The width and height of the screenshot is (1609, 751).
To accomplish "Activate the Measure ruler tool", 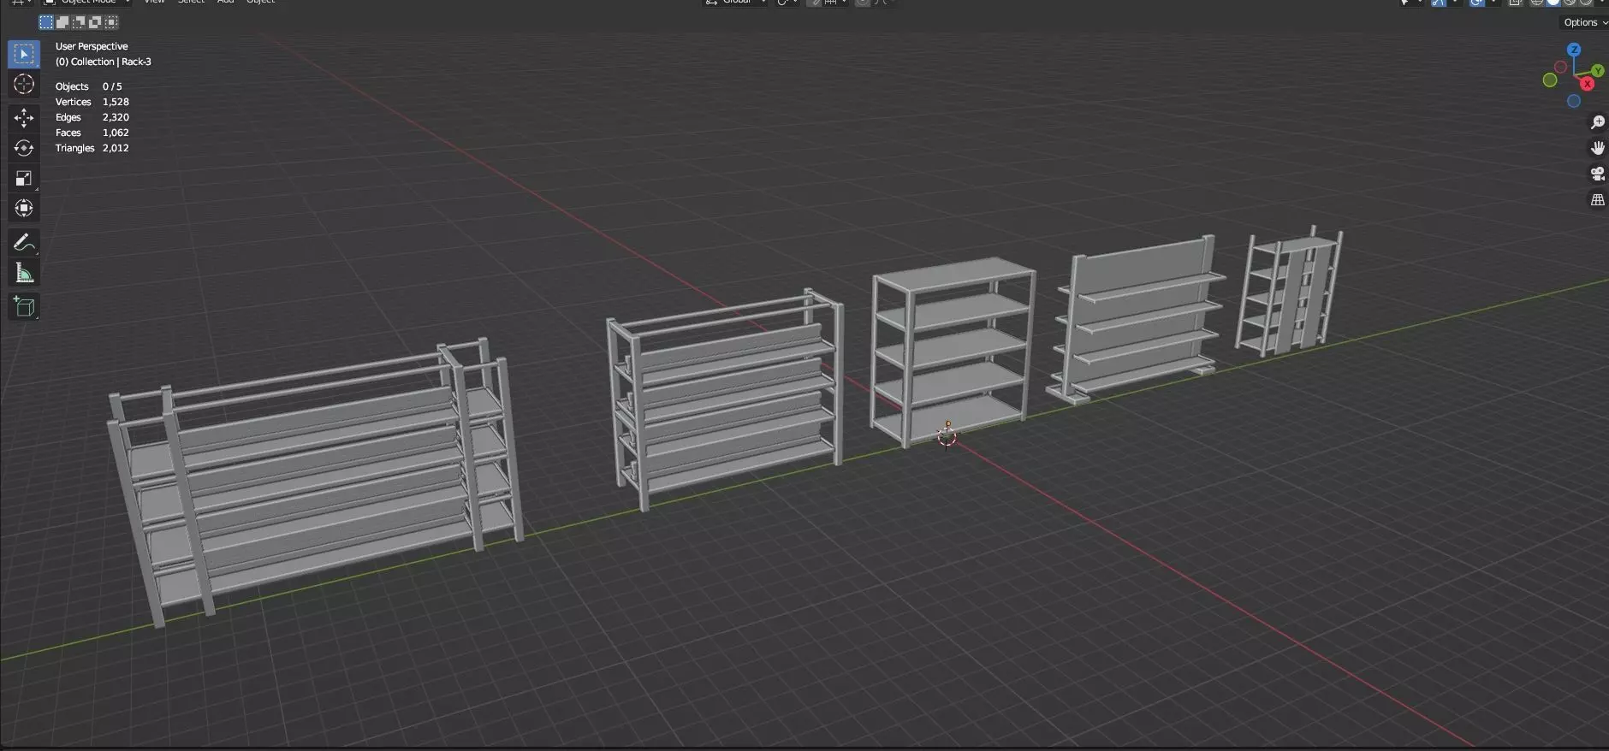I will coord(24,273).
